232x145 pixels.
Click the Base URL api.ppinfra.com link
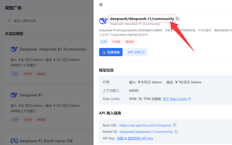click(x=145, y=125)
